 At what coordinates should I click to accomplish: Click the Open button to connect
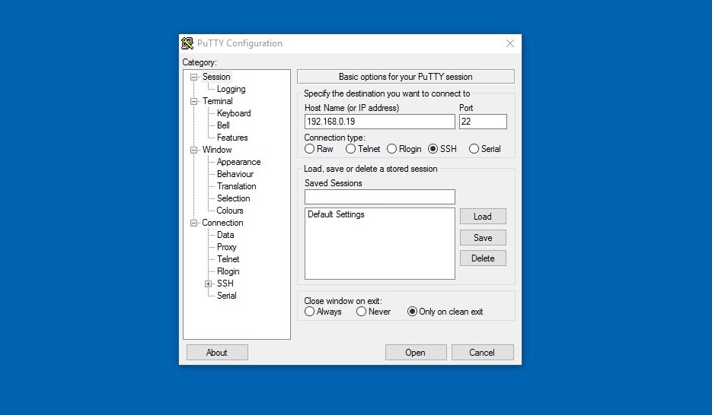click(x=416, y=353)
